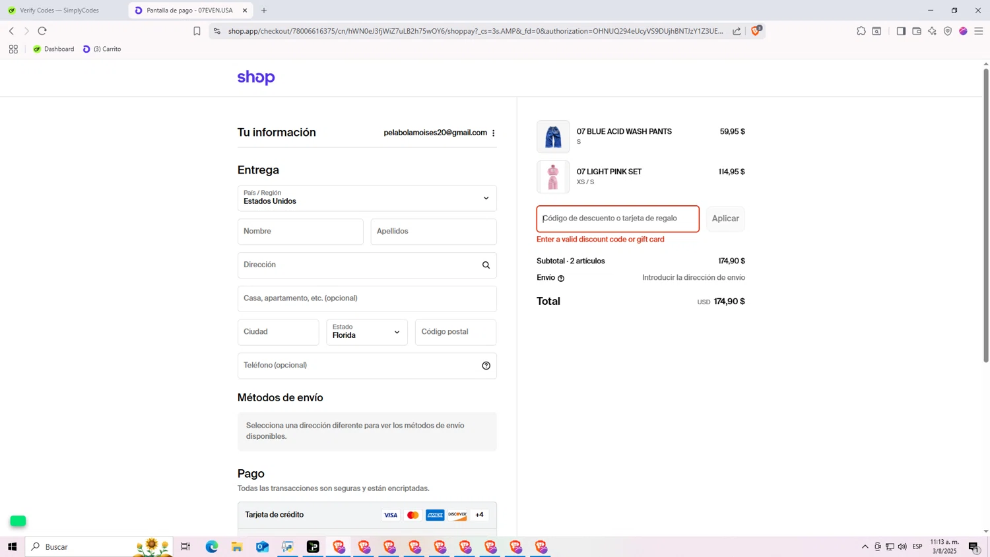Open the browser extensions puzzle icon
990x557 pixels.
pyautogui.click(x=861, y=31)
